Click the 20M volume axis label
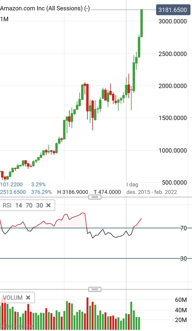Image resolution: width=192 pixels, height=331 pixels. pyautogui.click(x=181, y=320)
